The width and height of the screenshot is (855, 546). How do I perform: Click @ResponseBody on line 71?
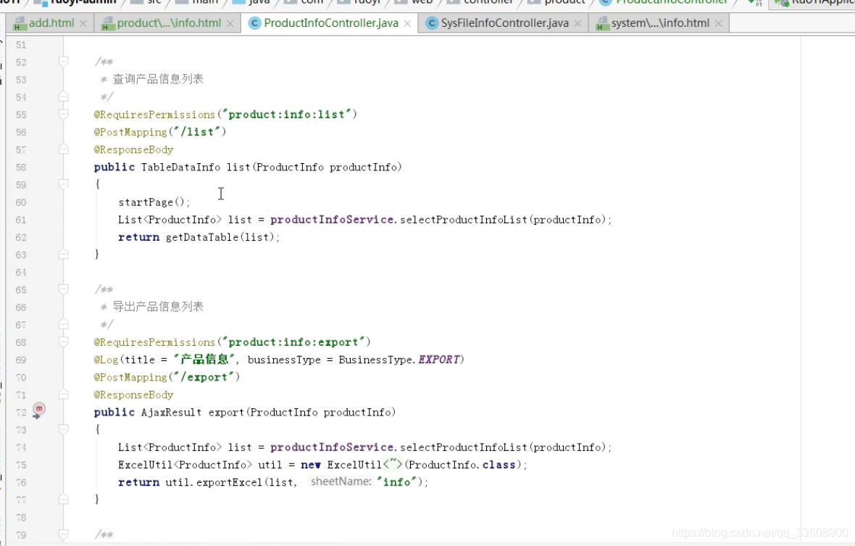(133, 394)
